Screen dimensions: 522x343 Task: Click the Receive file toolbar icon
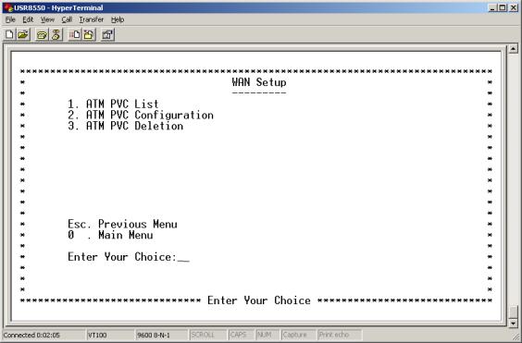(x=89, y=34)
